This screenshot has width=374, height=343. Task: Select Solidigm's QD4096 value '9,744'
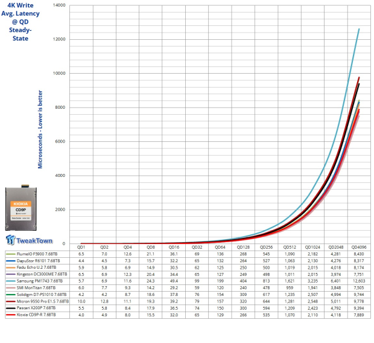[359, 295]
